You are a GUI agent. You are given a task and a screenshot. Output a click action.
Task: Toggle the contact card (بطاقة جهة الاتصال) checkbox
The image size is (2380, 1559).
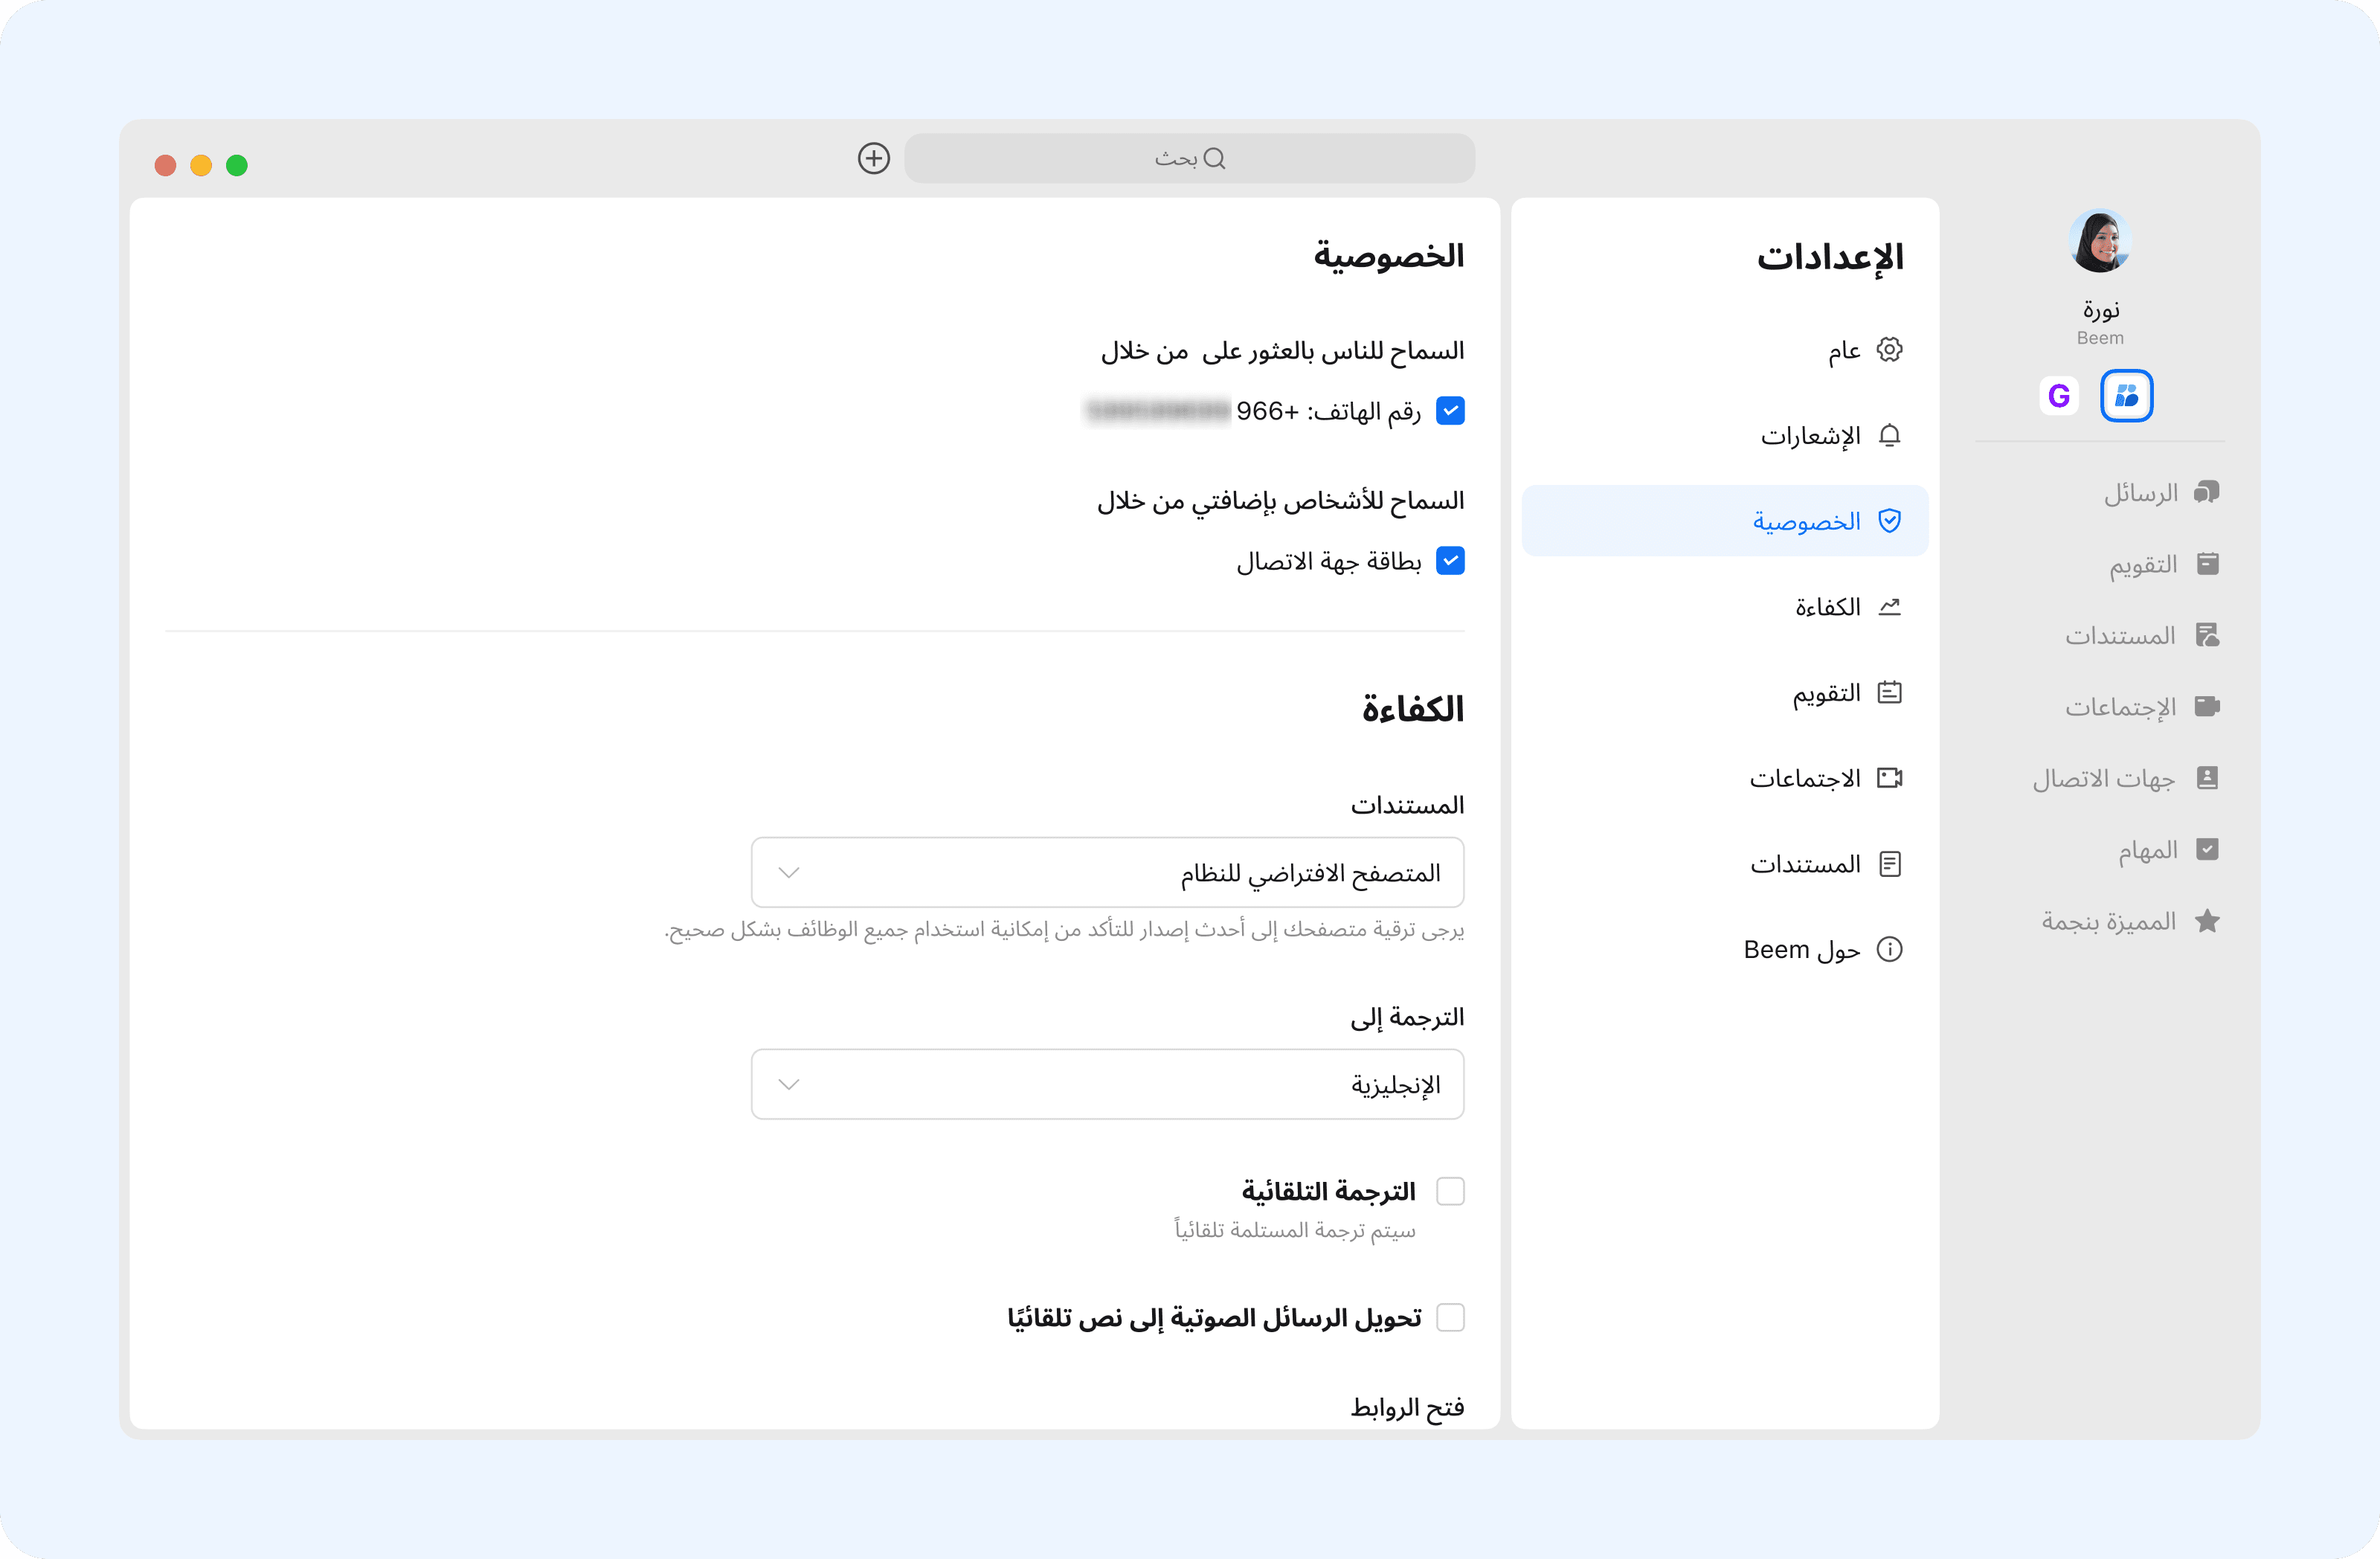(x=1449, y=561)
